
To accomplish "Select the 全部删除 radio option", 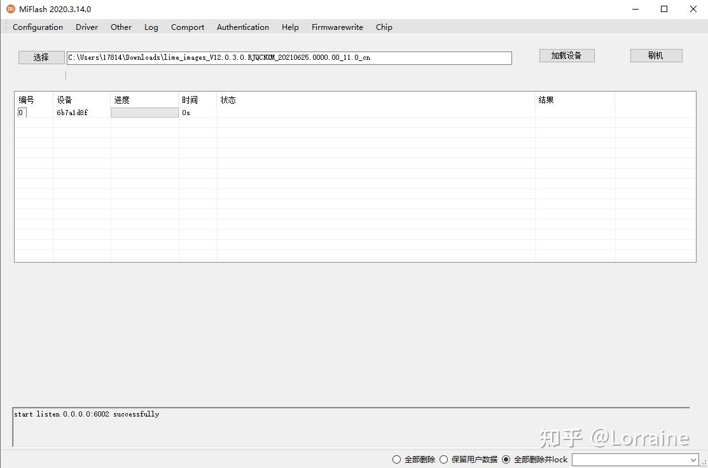I will click(396, 460).
